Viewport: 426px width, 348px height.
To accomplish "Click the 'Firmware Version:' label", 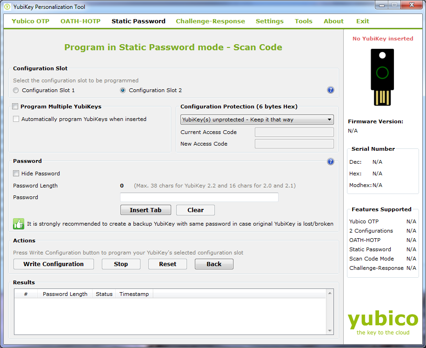I will point(375,121).
